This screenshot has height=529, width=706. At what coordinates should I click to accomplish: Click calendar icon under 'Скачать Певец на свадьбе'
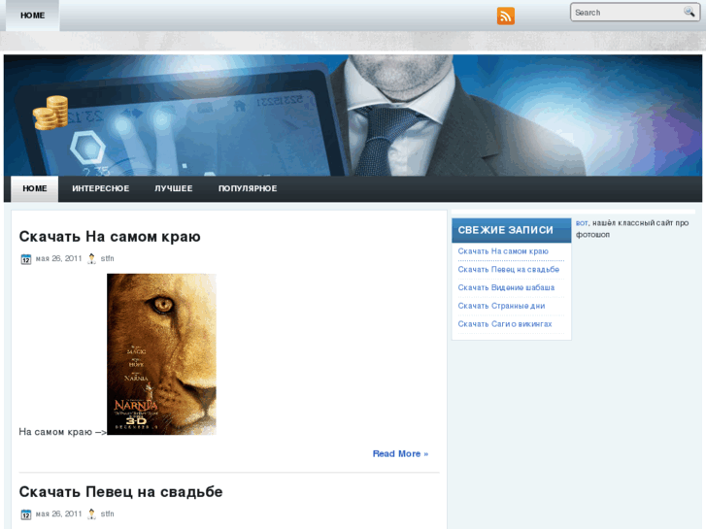coord(26,514)
